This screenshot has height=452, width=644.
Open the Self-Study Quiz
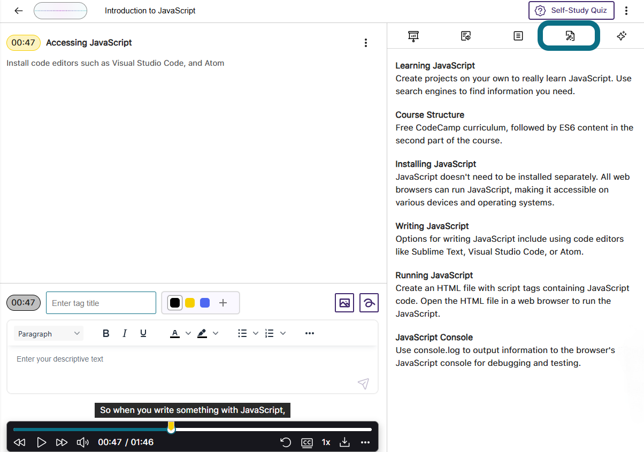[x=571, y=11]
